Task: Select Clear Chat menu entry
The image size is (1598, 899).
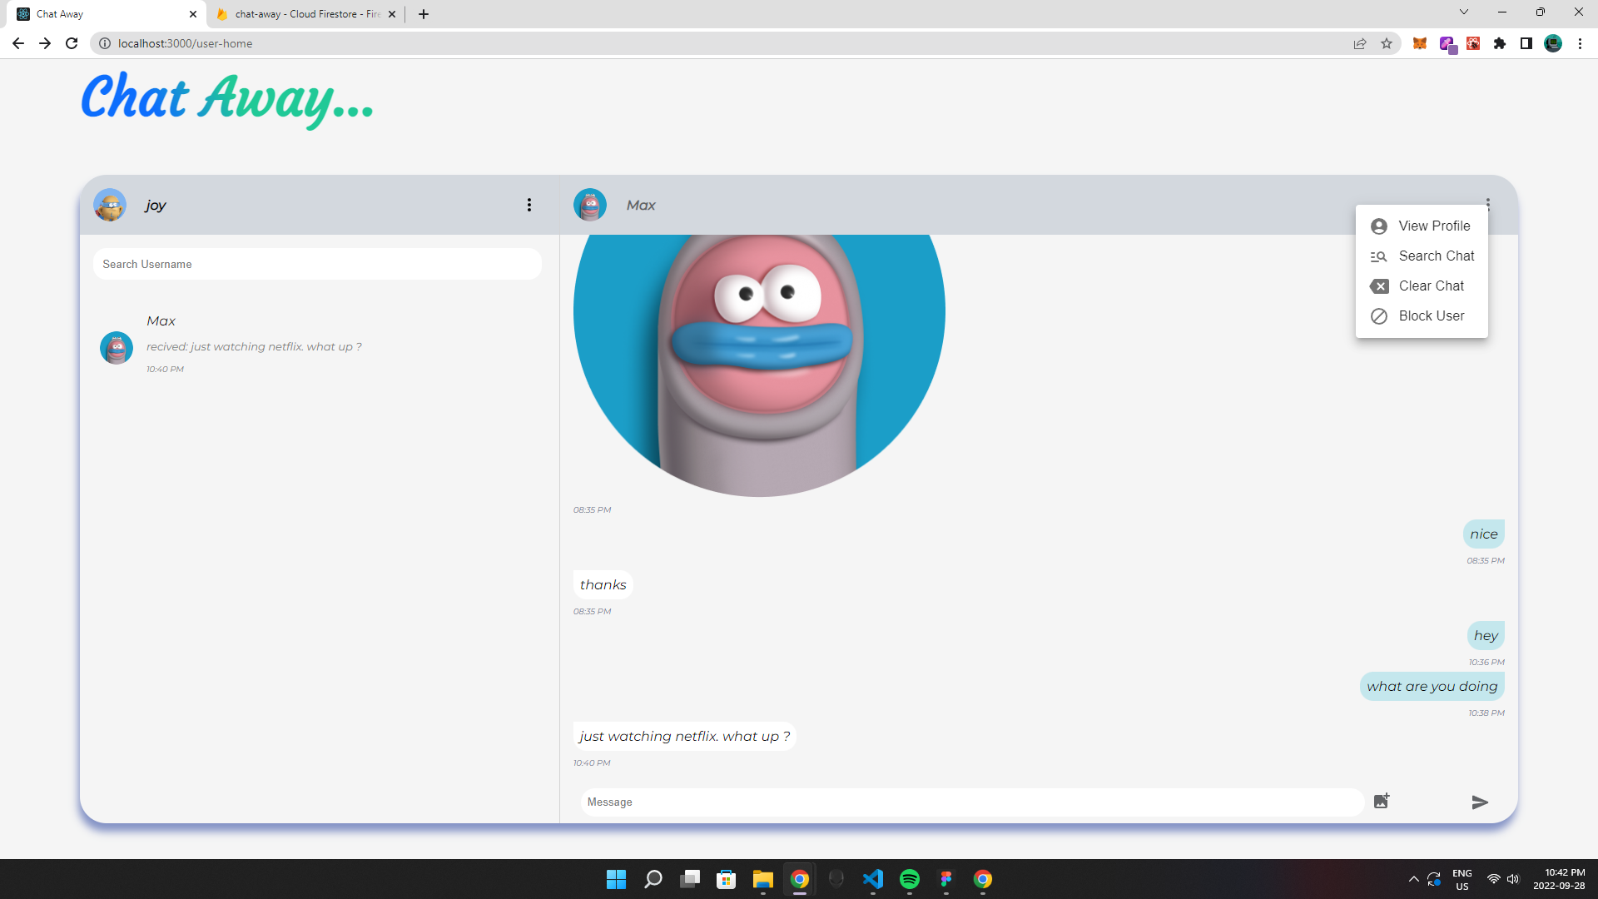Action: tap(1422, 286)
